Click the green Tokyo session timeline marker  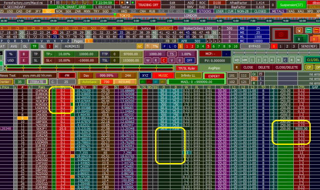pos(115,15)
